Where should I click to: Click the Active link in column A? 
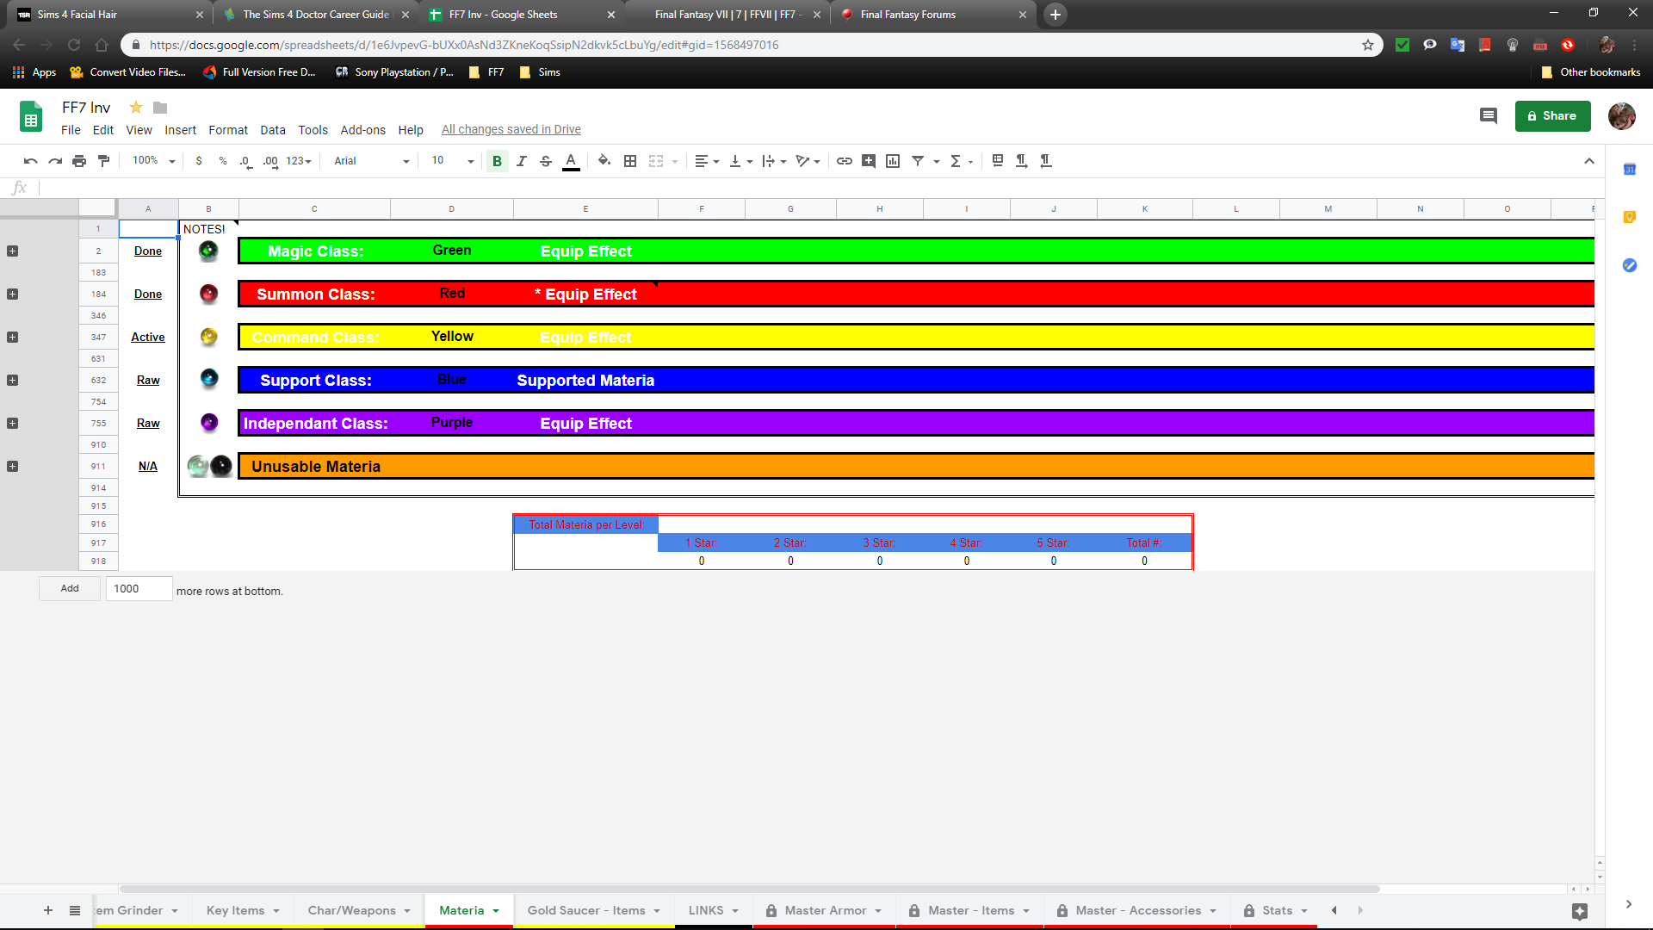[148, 338]
